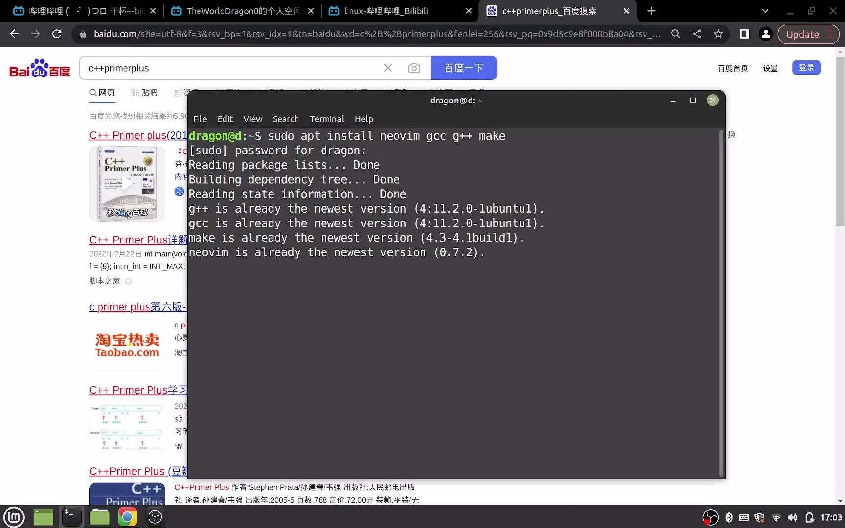Open the terminal View menu
Image resolution: width=845 pixels, height=528 pixels.
pos(253,119)
